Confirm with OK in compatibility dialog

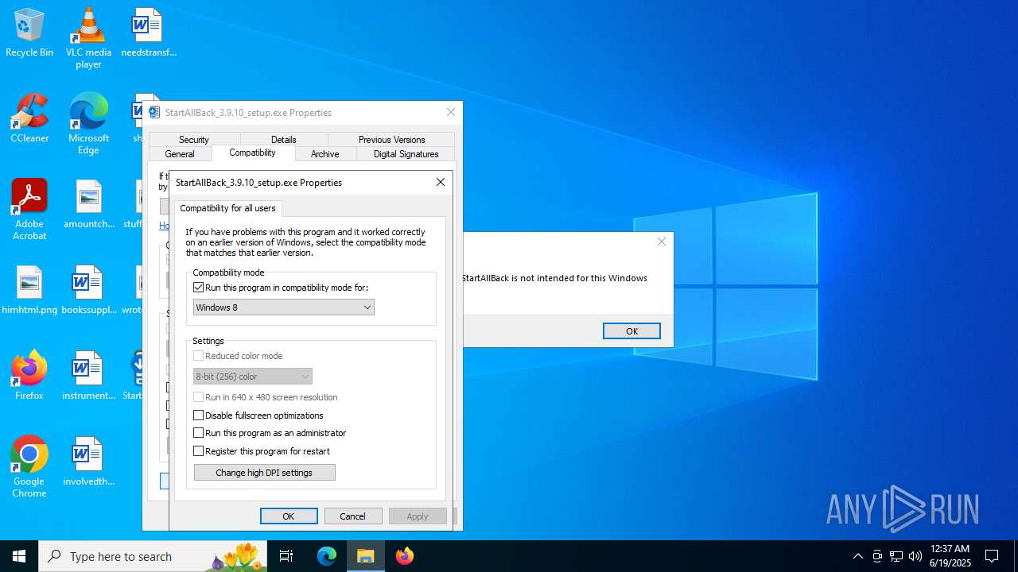(x=289, y=516)
